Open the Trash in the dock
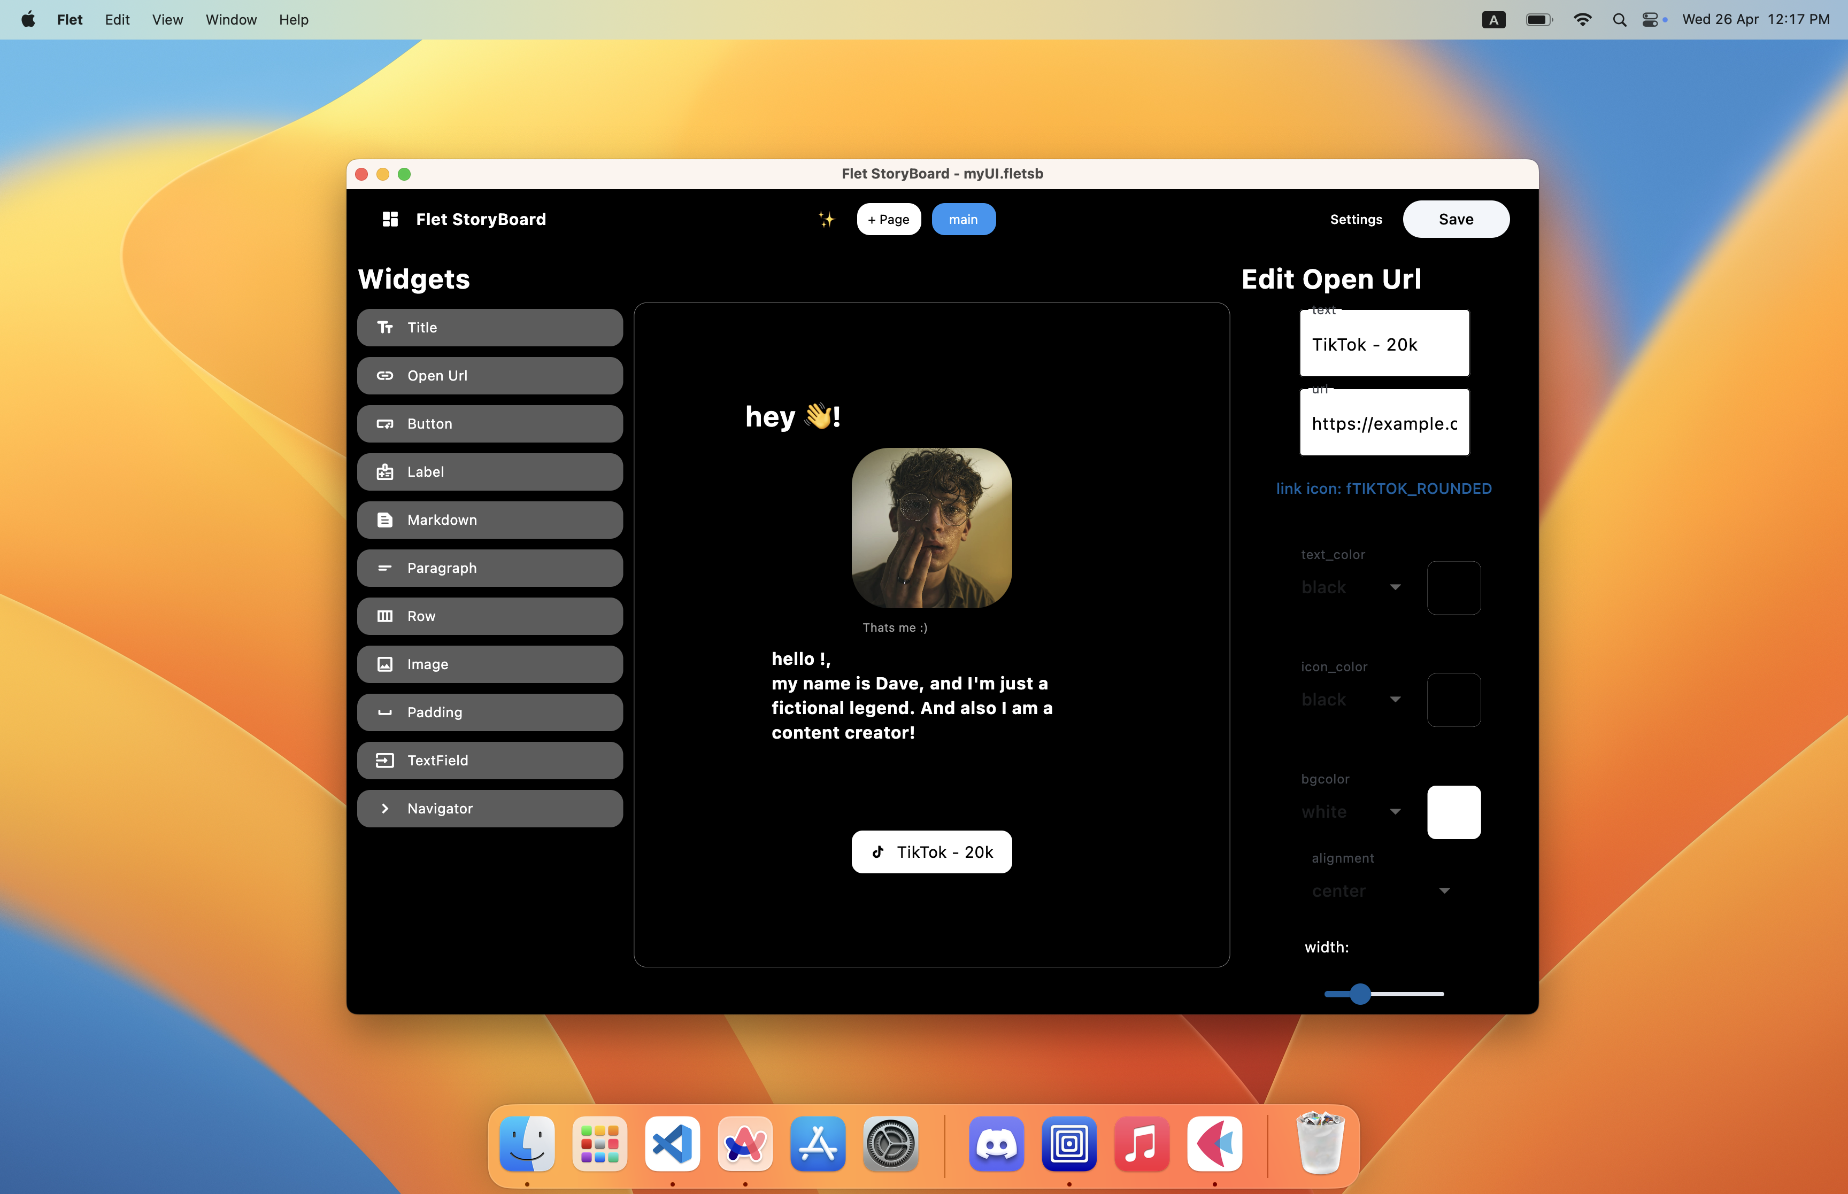This screenshot has width=1848, height=1194. tap(1321, 1144)
